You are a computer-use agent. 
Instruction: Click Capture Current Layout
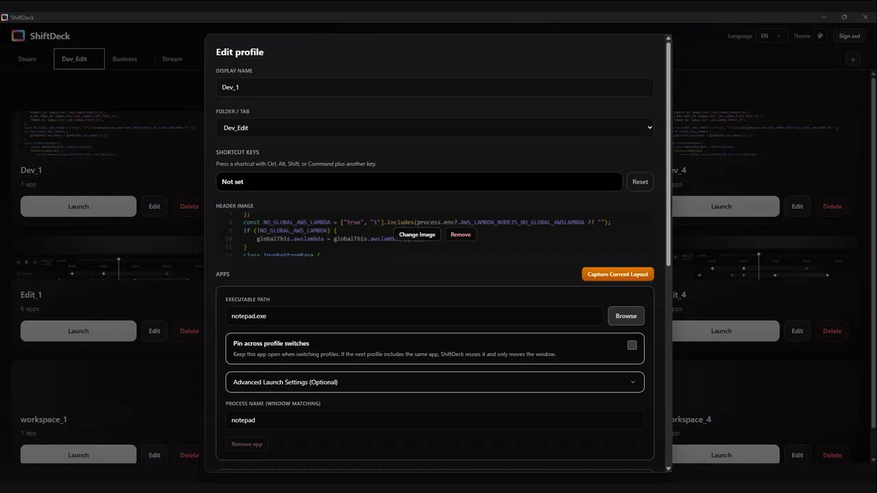(x=618, y=274)
